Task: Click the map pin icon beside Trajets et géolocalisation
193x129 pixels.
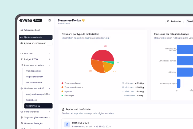Action: tap(22, 118)
